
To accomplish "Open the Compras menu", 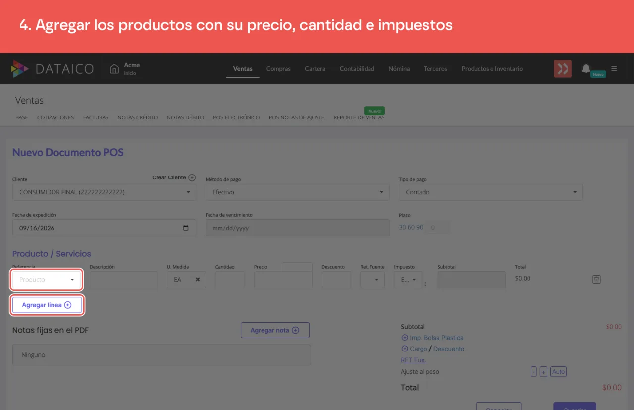I will pos(278,69).
